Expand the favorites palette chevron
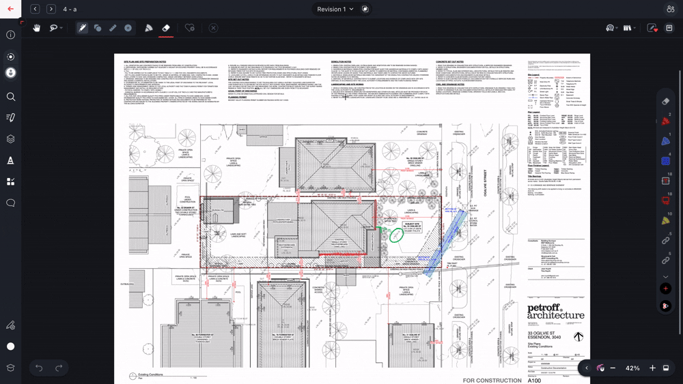The height and width of the screenshot is (384, 683). pos(665,277)
